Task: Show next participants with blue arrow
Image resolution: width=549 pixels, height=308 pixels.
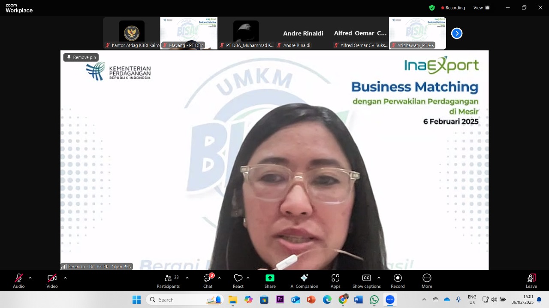Action: (x=457, y=33)
